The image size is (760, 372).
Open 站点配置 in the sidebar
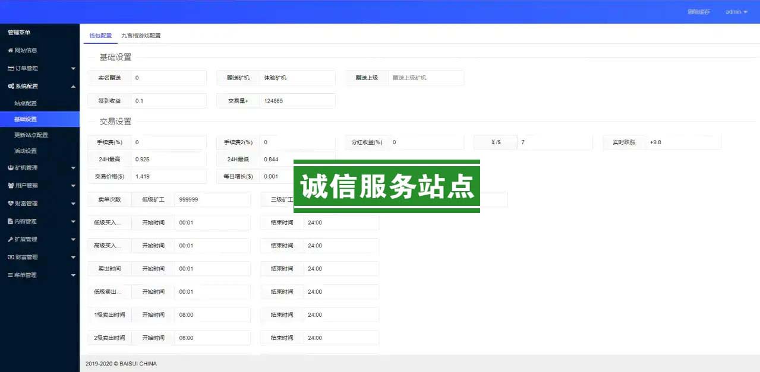(26, 103)
